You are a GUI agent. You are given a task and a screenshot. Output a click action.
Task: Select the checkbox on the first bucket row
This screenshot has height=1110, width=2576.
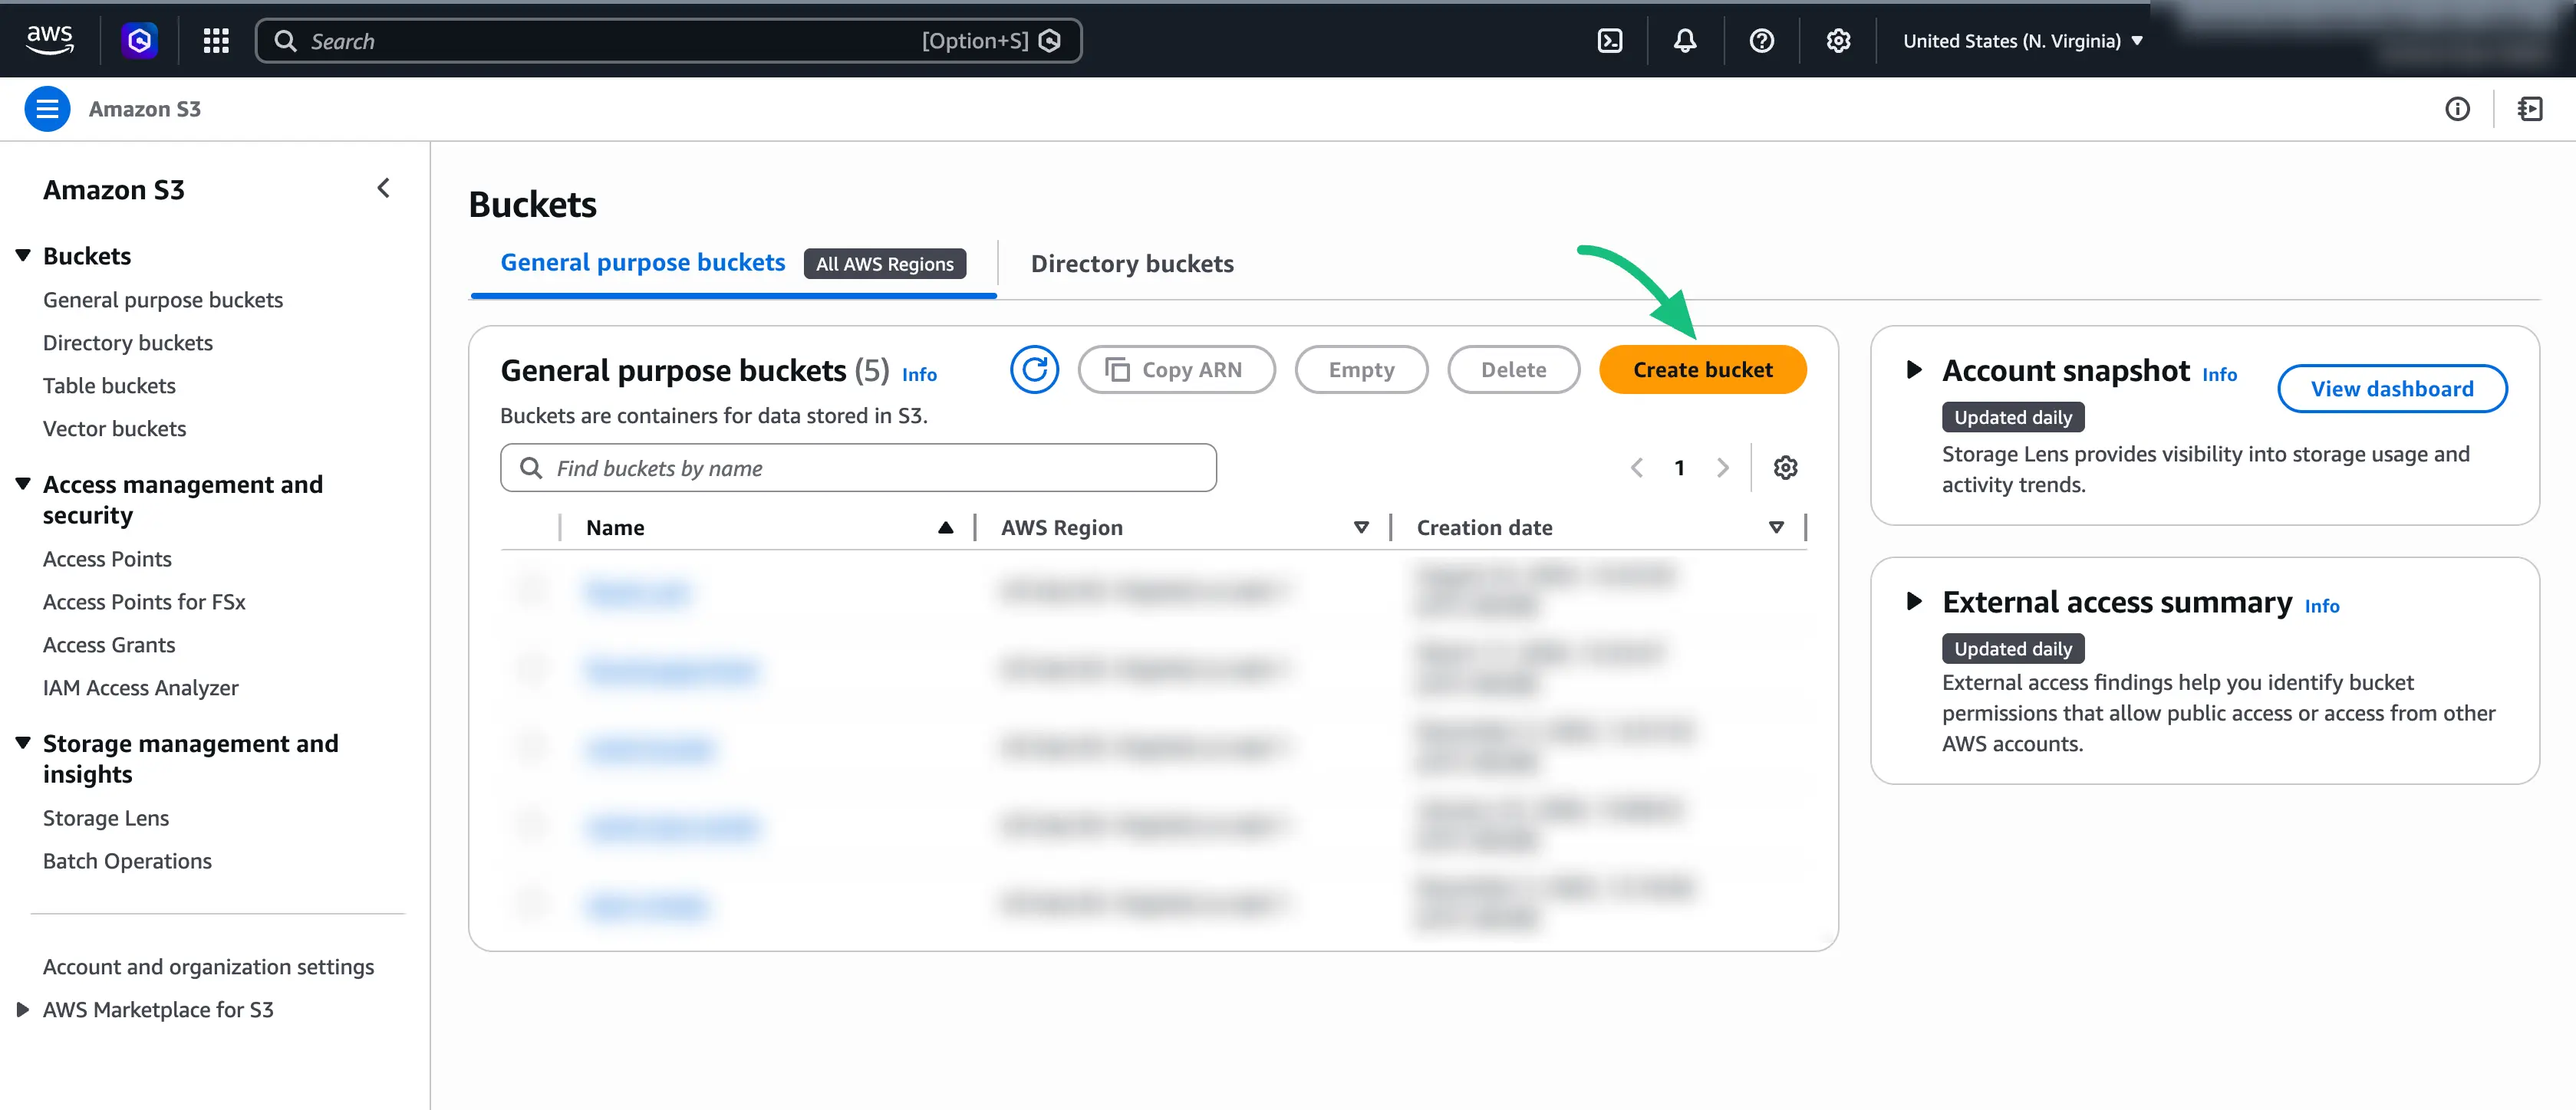531,590
